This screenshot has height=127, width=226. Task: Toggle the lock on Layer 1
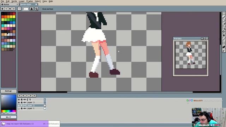click(22, 108)
